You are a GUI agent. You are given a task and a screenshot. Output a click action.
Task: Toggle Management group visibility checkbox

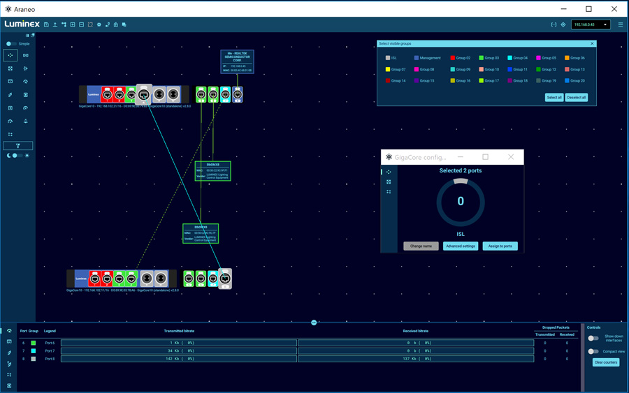[x=417, y=58]
